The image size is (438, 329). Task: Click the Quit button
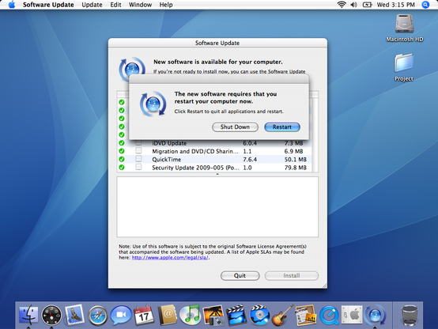240,275
